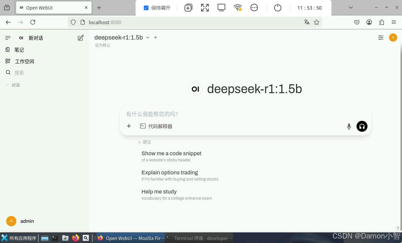The image size is (402, 243).
Task: Launch Firefox from taskbar launcher icon
Action: click(x=75, y=238)
